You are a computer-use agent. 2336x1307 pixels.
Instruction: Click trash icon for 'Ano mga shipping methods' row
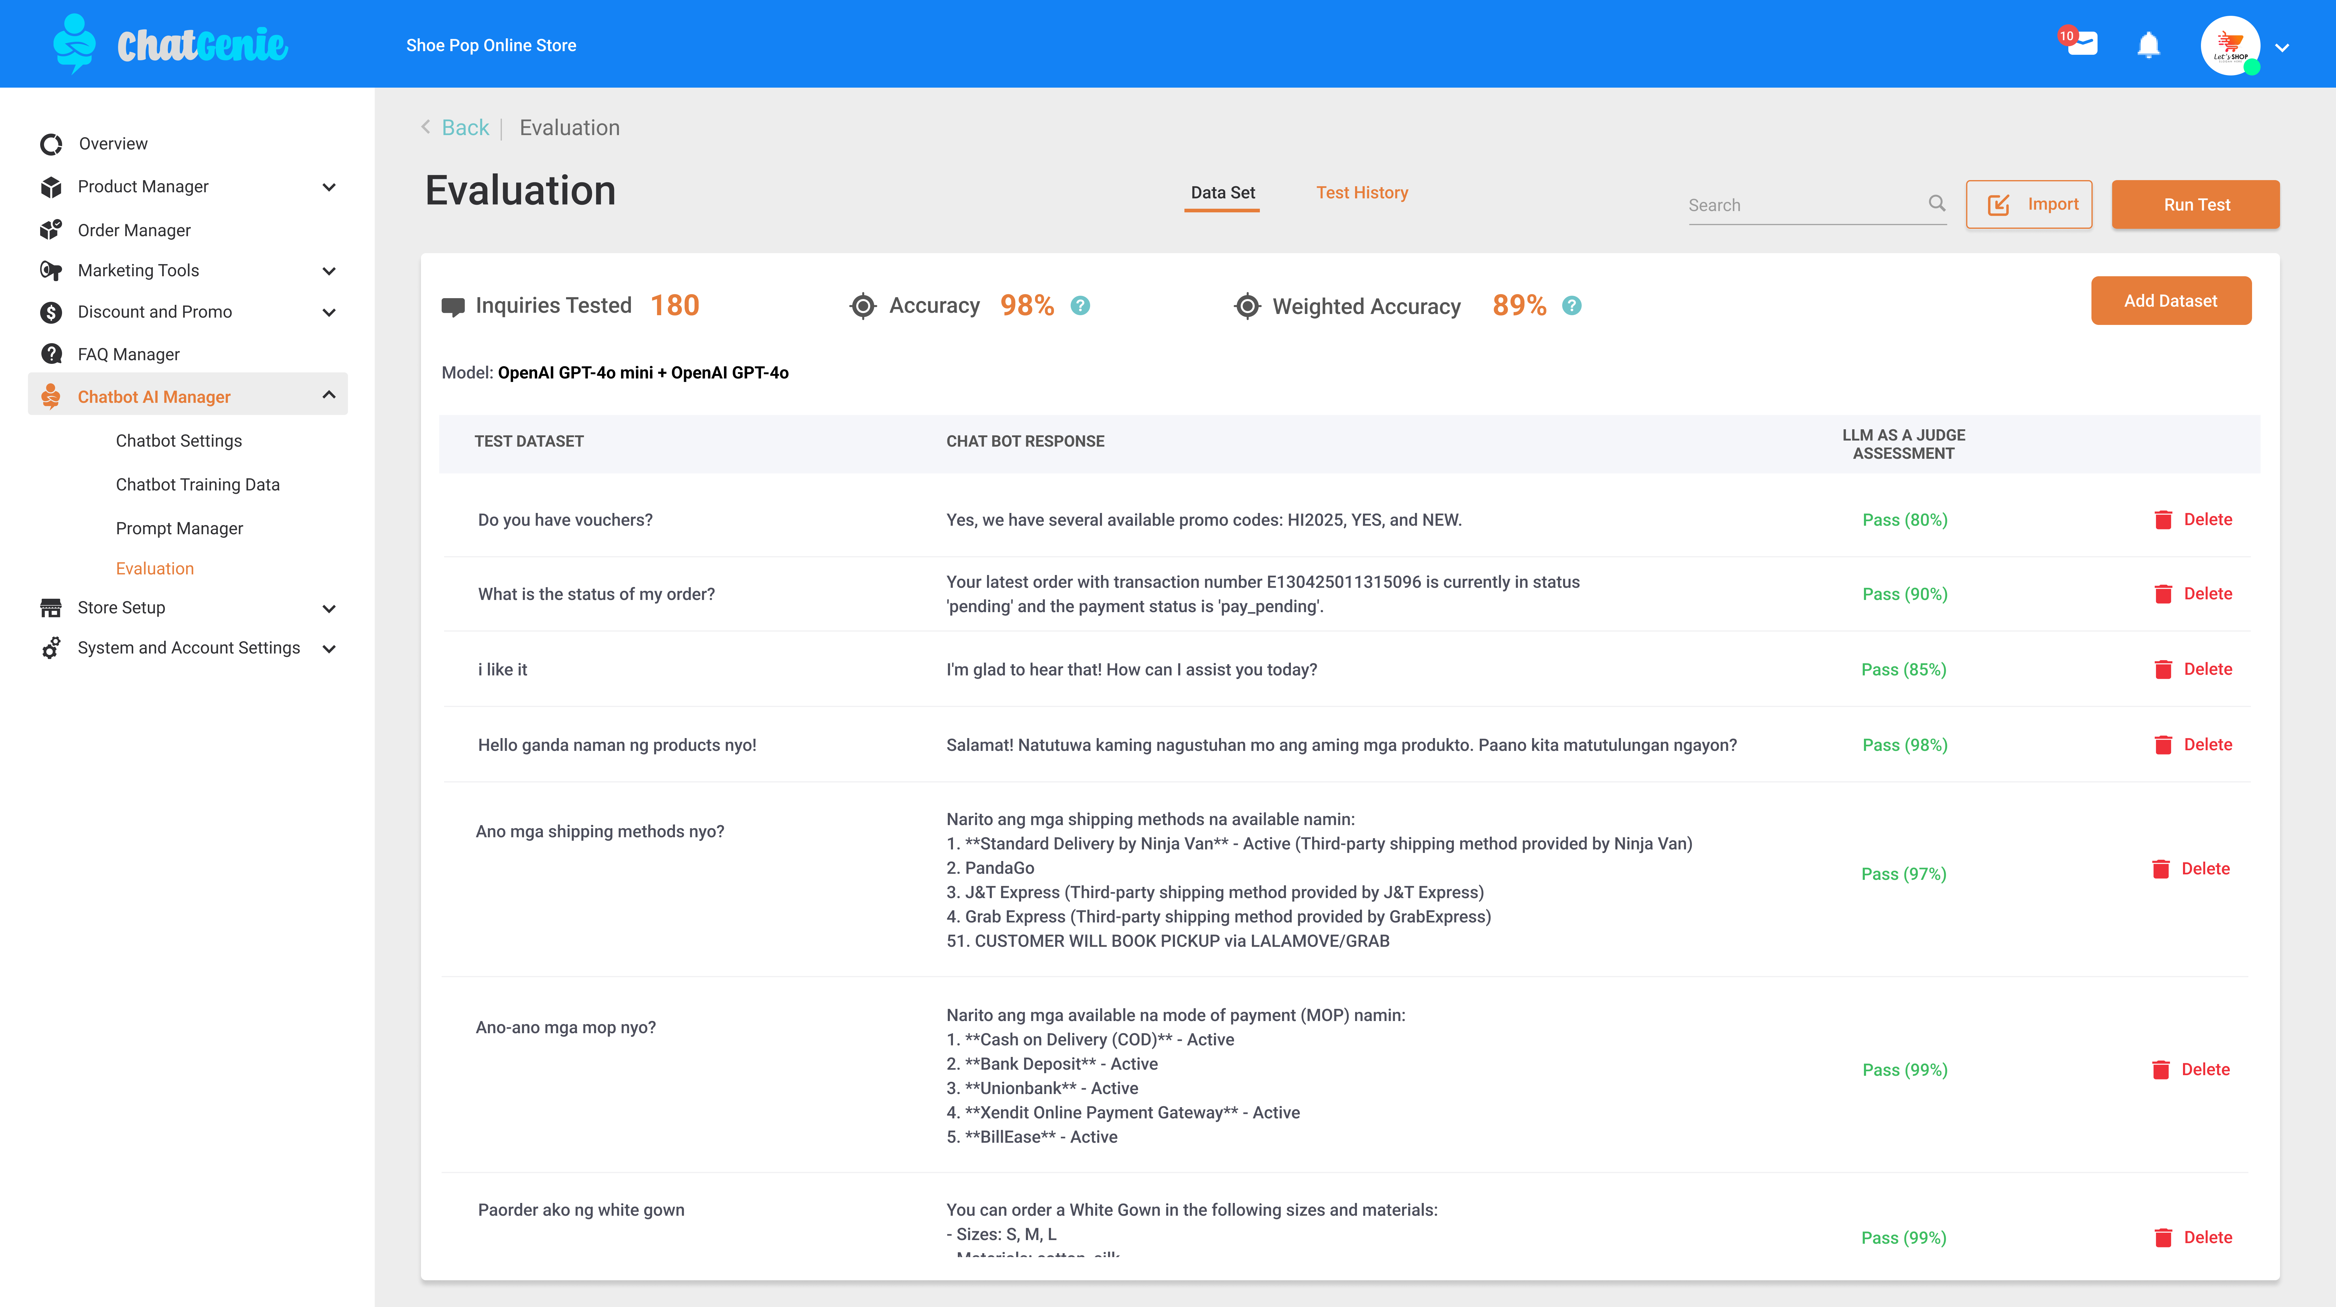2161,869
